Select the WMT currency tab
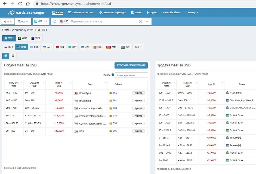This screenshot has height=174, width=256. coord(9,38)
